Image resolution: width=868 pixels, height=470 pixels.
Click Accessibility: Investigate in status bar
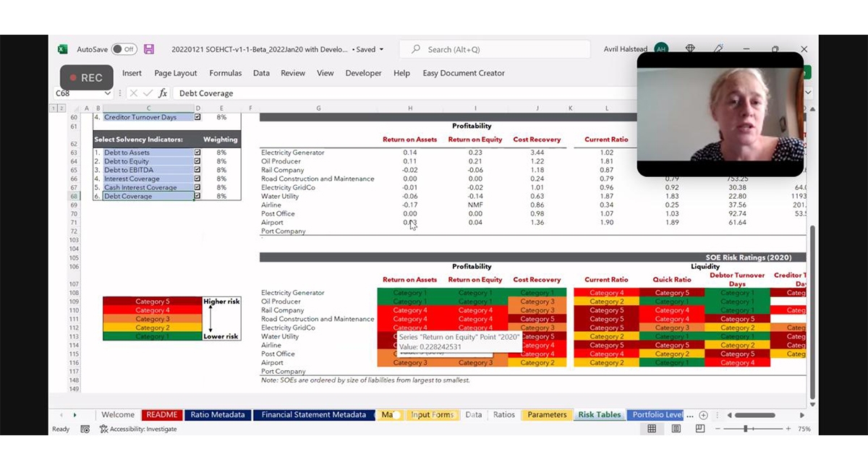pyautogui.click(x=142, y=429)
